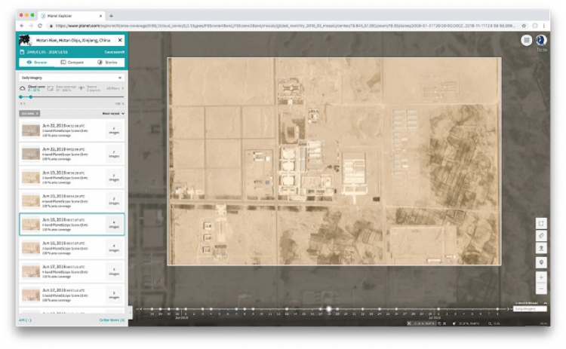Viewport: 566px width, 349px height.
Task: Select highlighted Jun 18, 2018 4-band scene
Action: (x=72, y=225)
